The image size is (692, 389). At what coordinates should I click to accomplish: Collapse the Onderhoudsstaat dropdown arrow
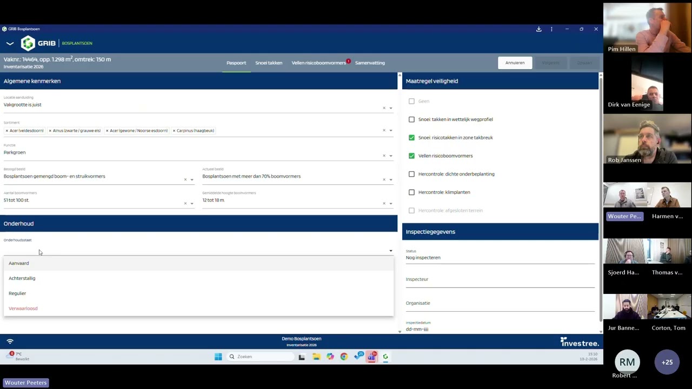click(x=391, y=251)
